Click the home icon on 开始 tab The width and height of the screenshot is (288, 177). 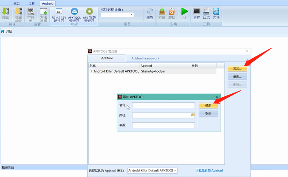[x=3, y=31]
